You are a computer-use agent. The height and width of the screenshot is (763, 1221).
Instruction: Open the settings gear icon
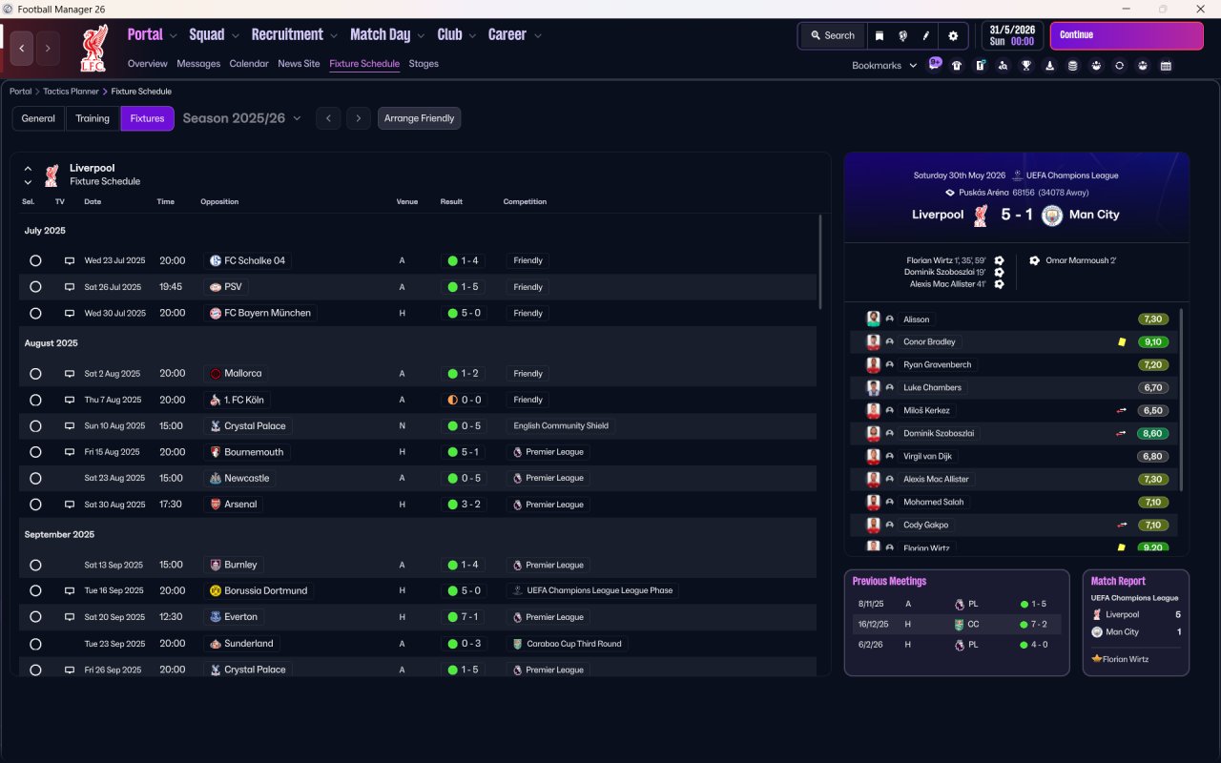click(x=953, y=35)
